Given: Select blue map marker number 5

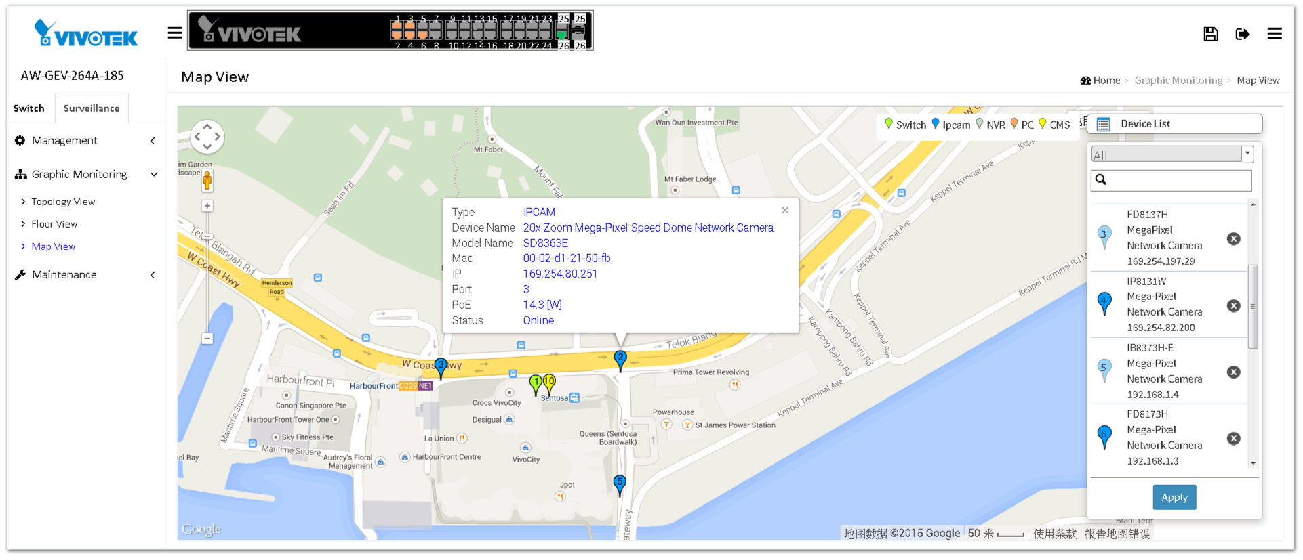Looking at the screenshot, I should tap(620, 485).
